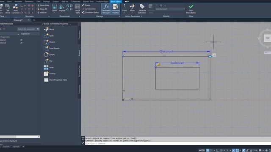Select the Scale action tool
271x152 pixels.
click(x=49, y=35)
